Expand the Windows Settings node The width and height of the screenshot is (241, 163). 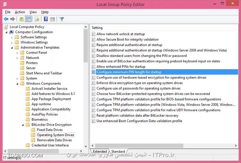tap(12, 43)
